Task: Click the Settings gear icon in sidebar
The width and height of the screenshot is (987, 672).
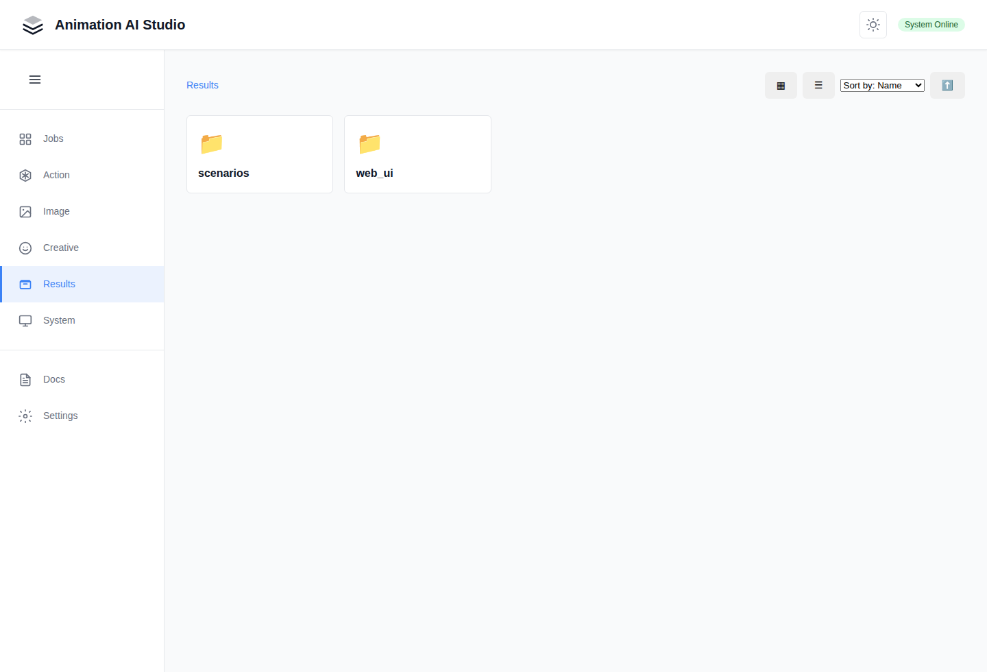Action: [25, 416]
